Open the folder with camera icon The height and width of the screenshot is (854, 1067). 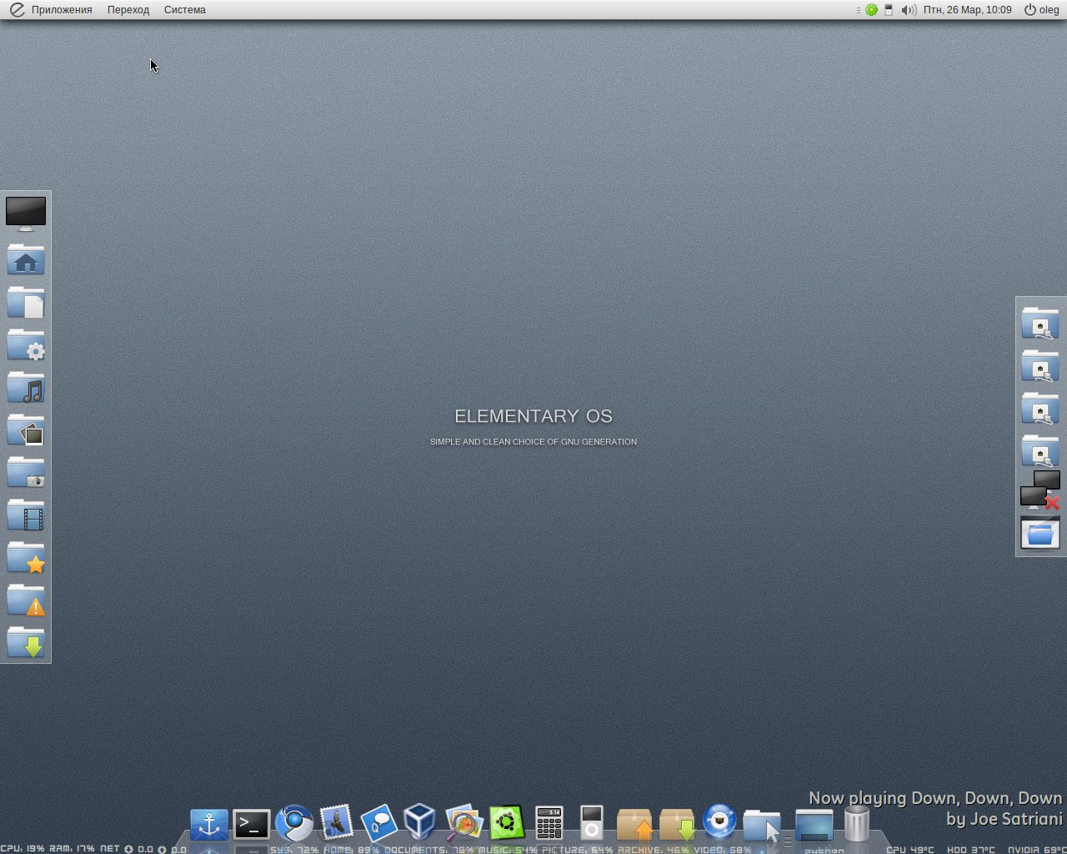pos(26,473)
